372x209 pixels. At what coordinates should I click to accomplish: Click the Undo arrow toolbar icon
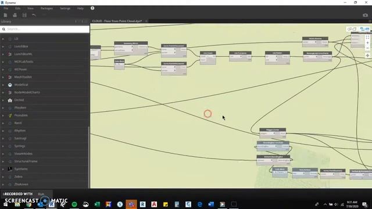[x=34, y=15]
